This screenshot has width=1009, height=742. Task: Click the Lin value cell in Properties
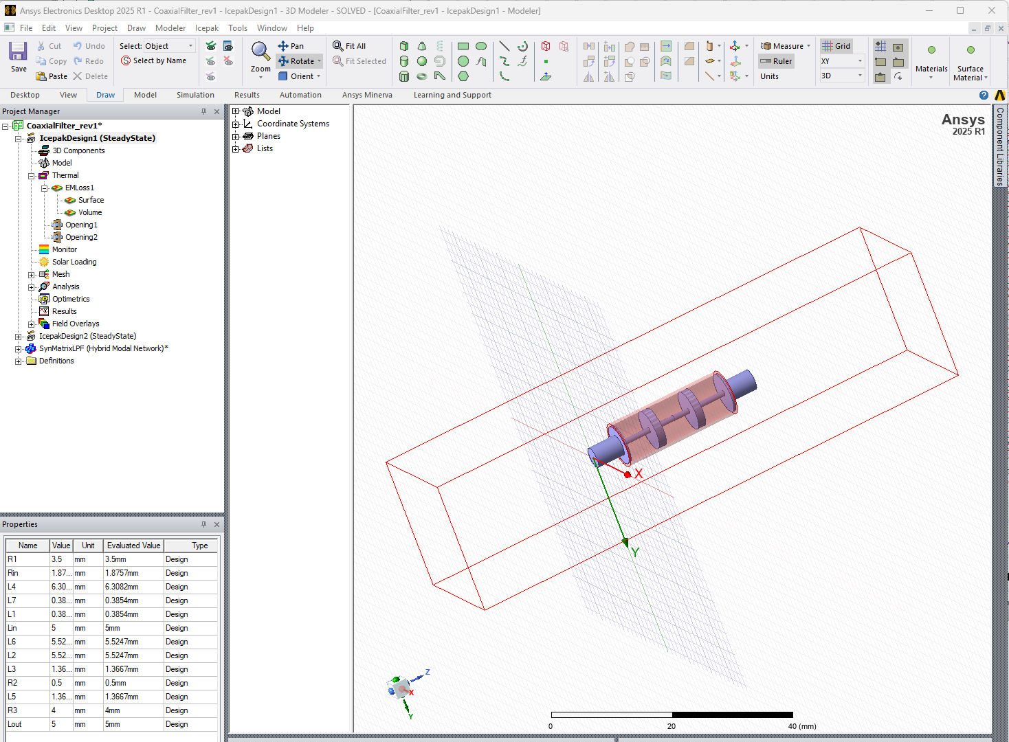point(60,628)
